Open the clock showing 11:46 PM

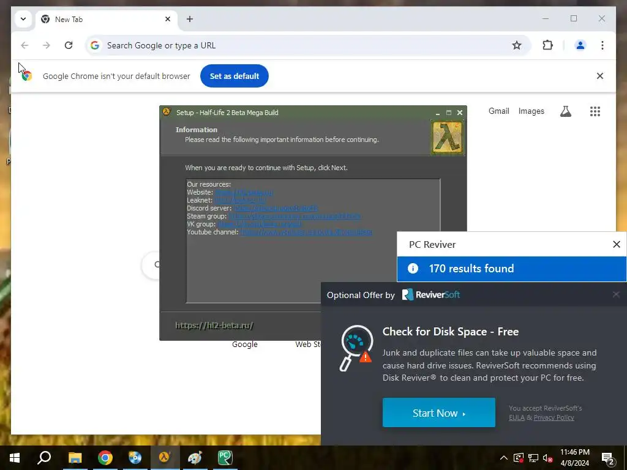point(574,458)
